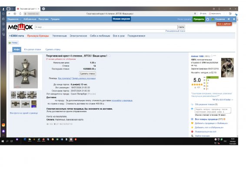Open first small thumbnail of the cross

tap(13, 95)
